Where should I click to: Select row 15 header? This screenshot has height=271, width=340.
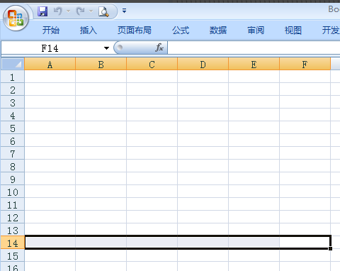(x=13, y=256)
